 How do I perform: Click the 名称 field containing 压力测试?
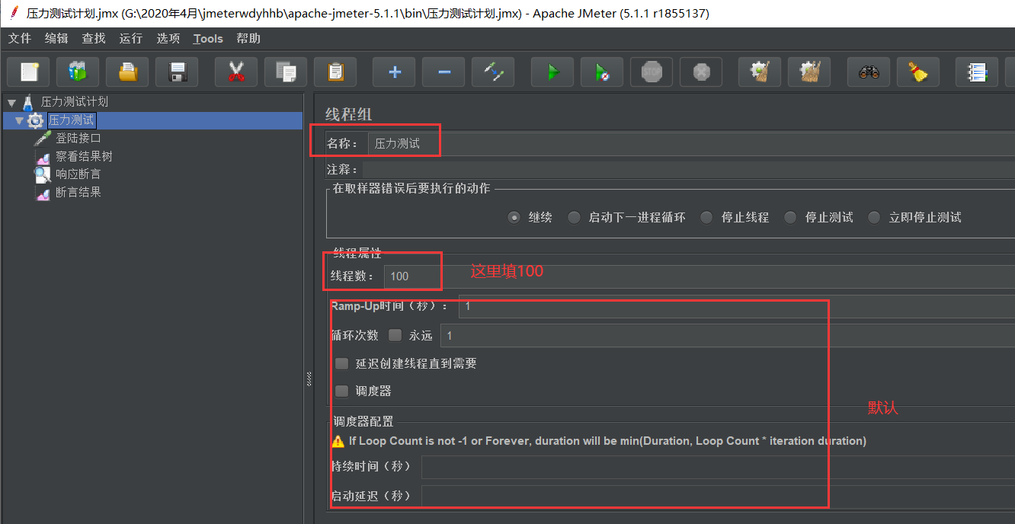[x=691, y=143]
